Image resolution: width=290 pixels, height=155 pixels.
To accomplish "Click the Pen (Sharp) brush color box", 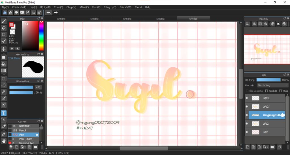I will (10, 139).
